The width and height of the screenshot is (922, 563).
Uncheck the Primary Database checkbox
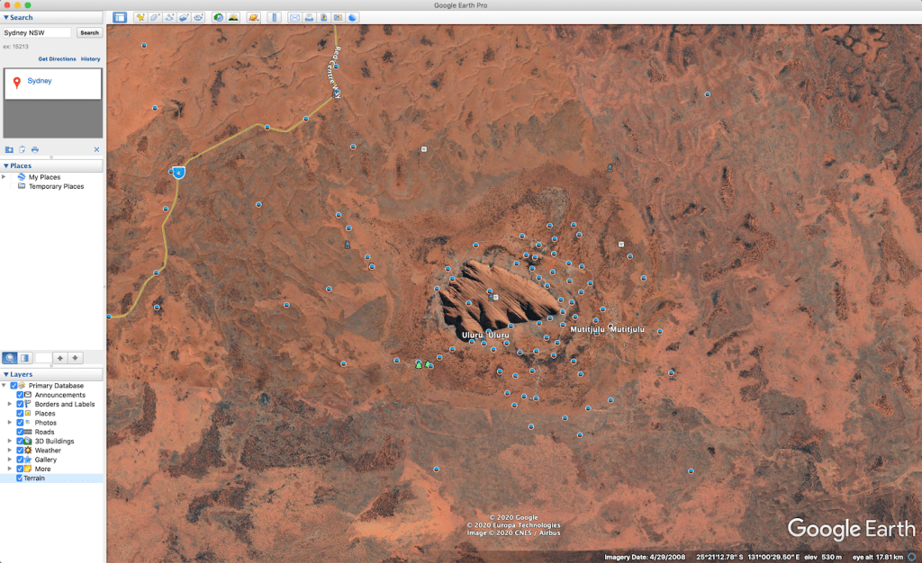[x=14, y=386]
